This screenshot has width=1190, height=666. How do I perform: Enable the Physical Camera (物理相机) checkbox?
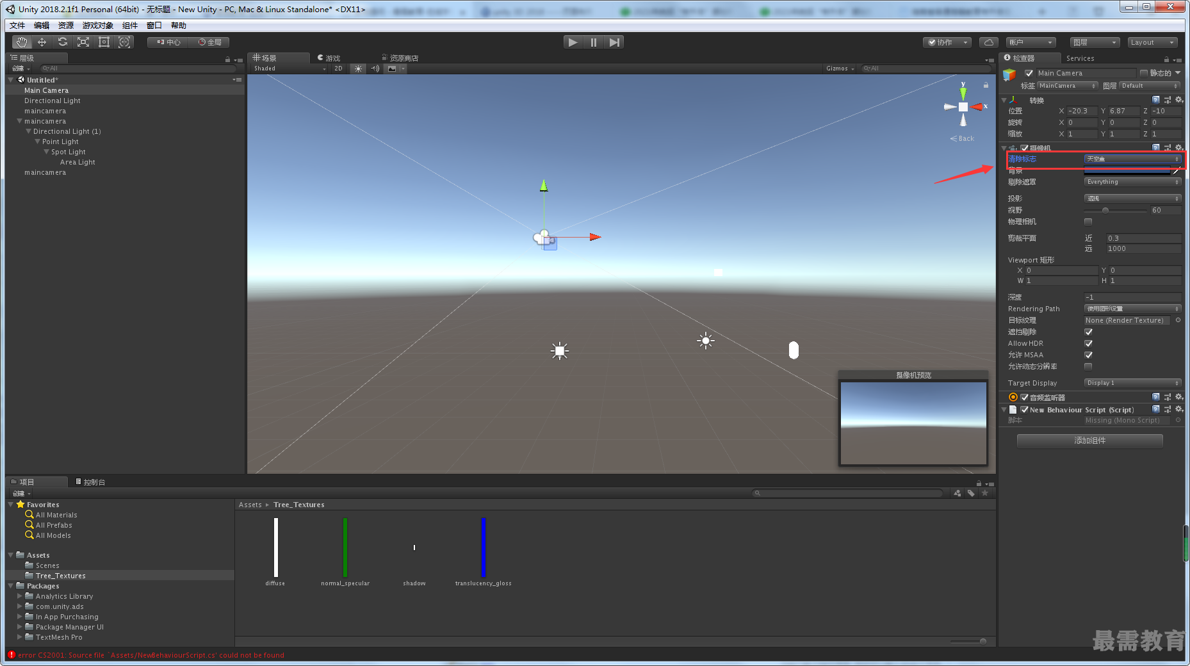pyautogui.click(x=1088, y=222)
